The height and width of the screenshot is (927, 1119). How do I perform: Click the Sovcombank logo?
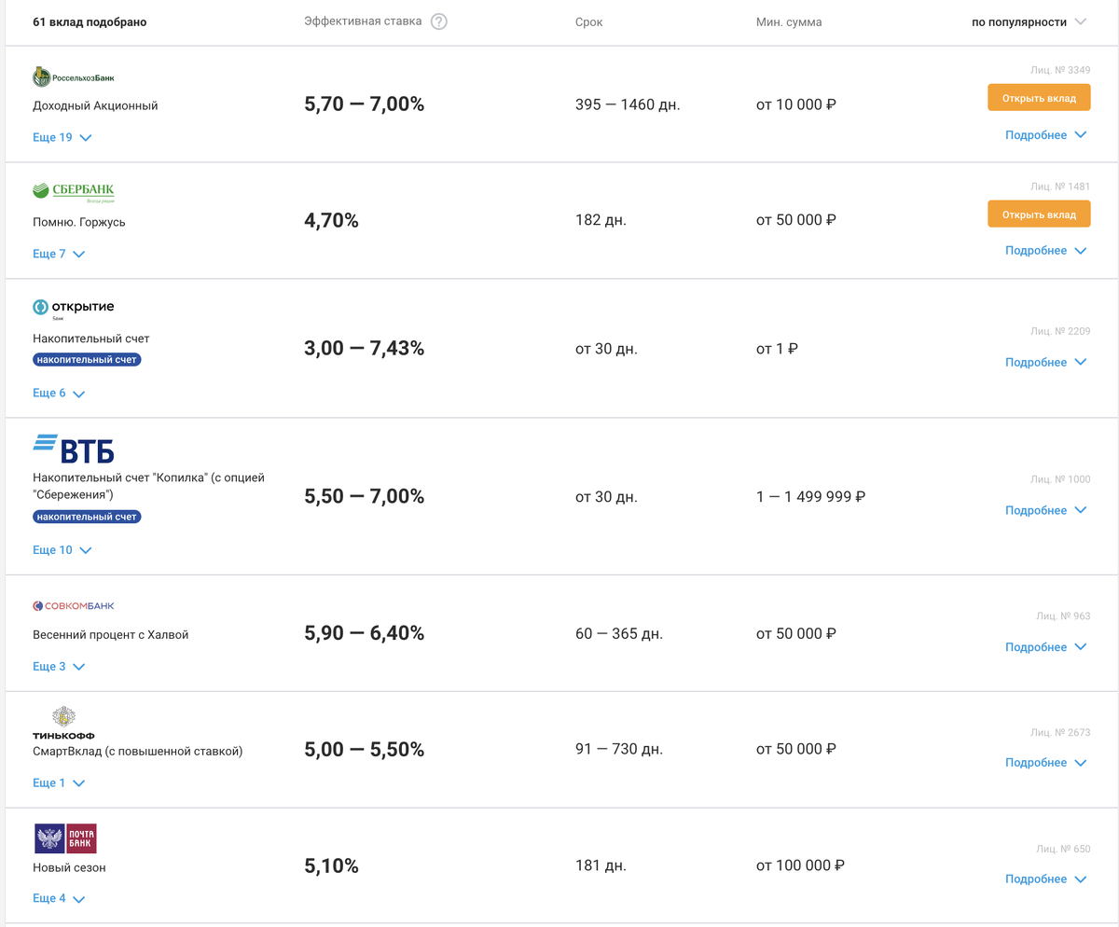74,606
